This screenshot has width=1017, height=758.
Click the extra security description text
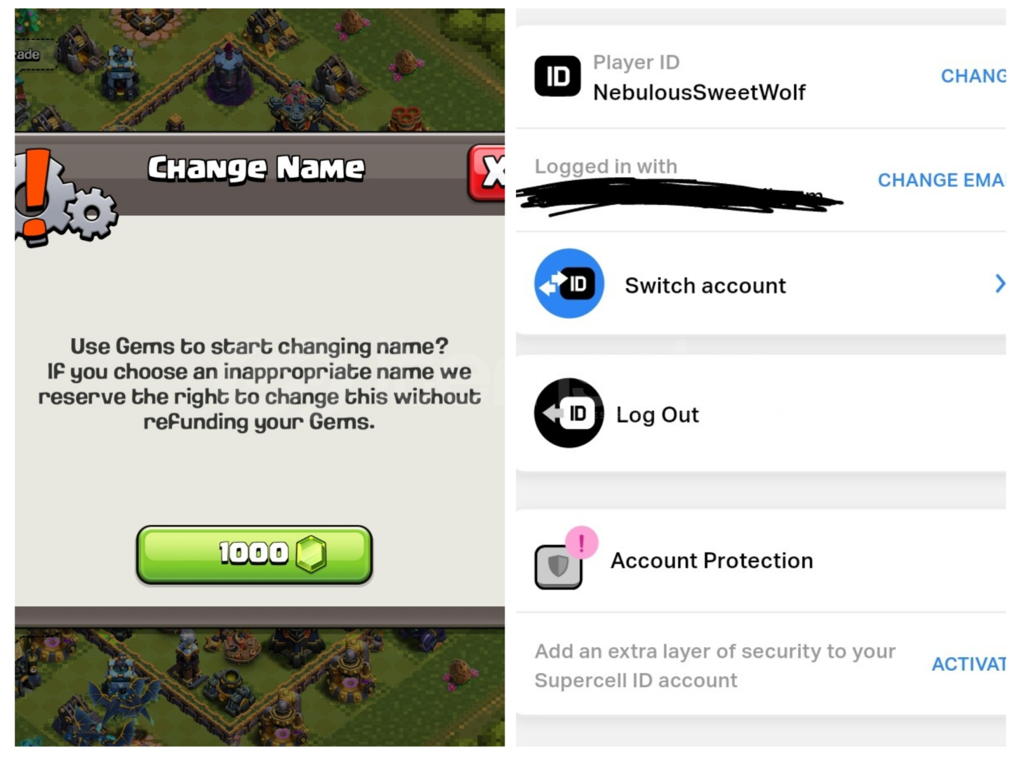point(715,665)
